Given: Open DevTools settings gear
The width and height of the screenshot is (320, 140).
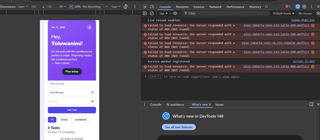Looking at the screenshot, I should point(304,7).
